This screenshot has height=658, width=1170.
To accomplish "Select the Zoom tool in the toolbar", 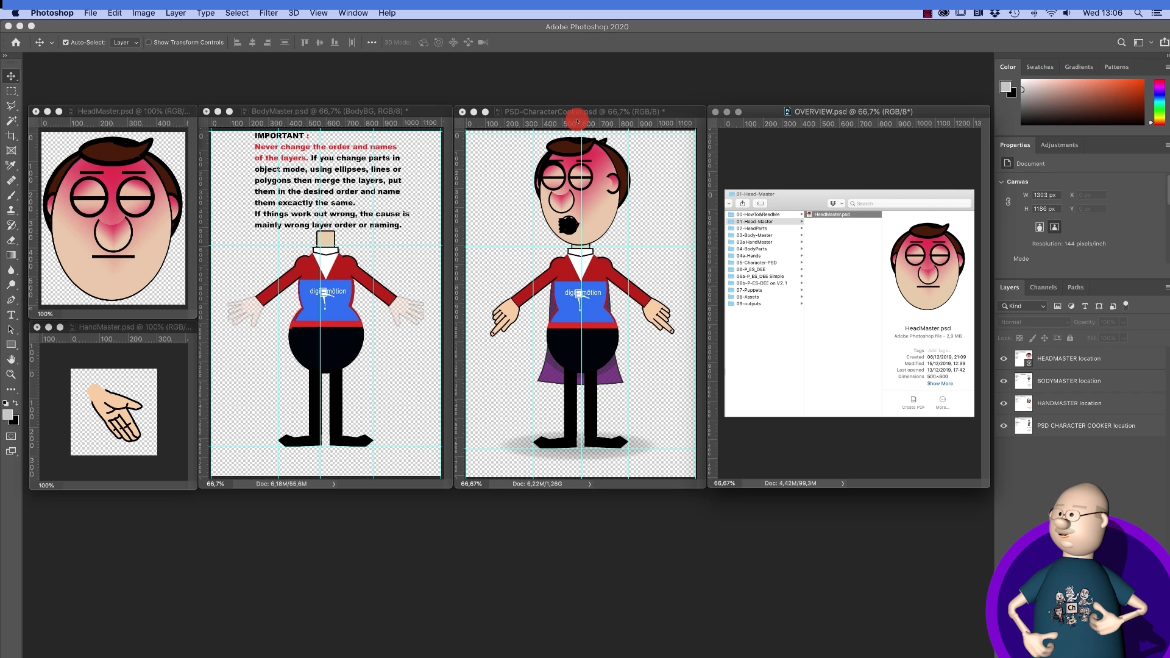I will click(x=11, y=375).
